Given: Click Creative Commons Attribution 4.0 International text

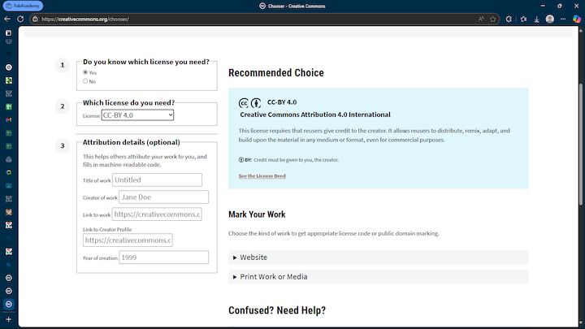Looking at the screenshot, I should pyautogui.click(x=315, y=115).
